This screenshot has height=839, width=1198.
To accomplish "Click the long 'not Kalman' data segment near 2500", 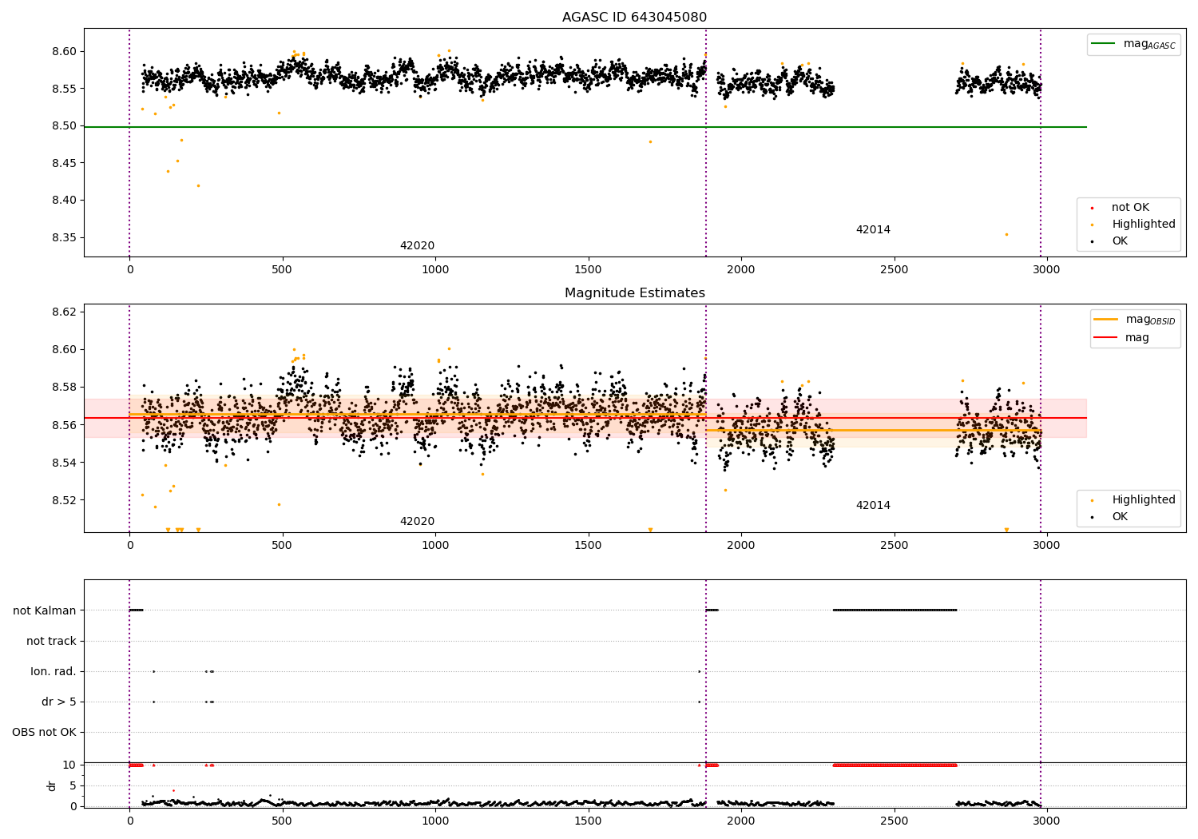I will (895, 610).
